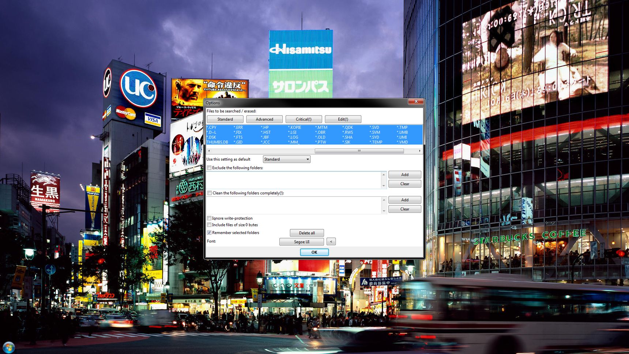Select the *.D~L file pattern
The width and height of the screenshot is (629, 354).
tap(211, 132)
